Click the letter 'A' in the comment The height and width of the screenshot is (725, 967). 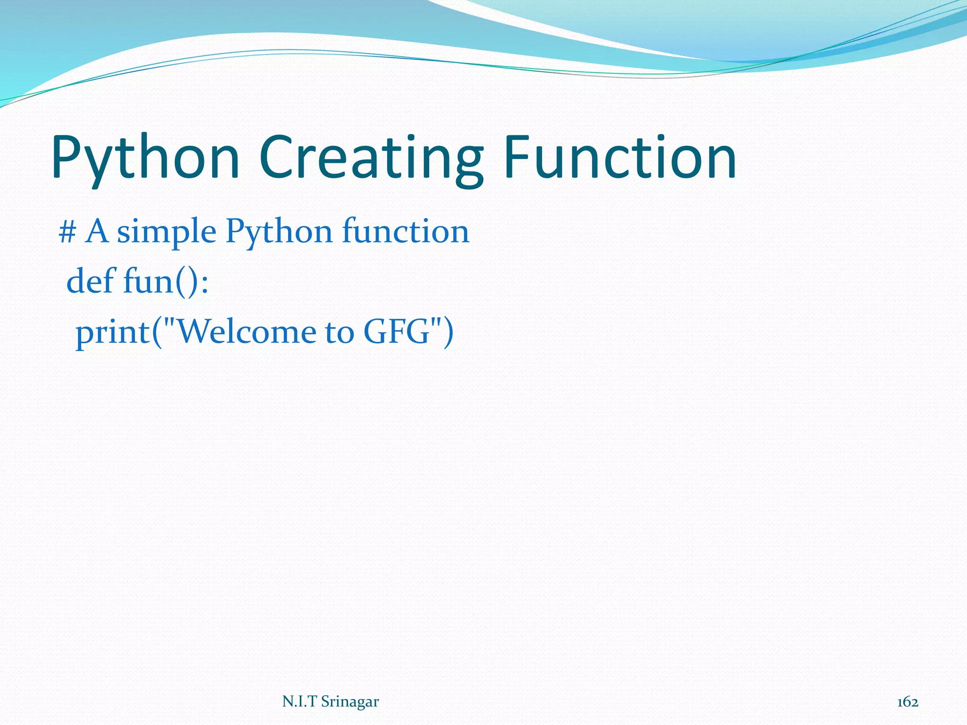click(x=97, y=231)
